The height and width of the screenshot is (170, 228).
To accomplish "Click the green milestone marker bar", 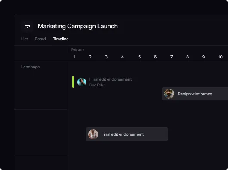I will (73, 82).
